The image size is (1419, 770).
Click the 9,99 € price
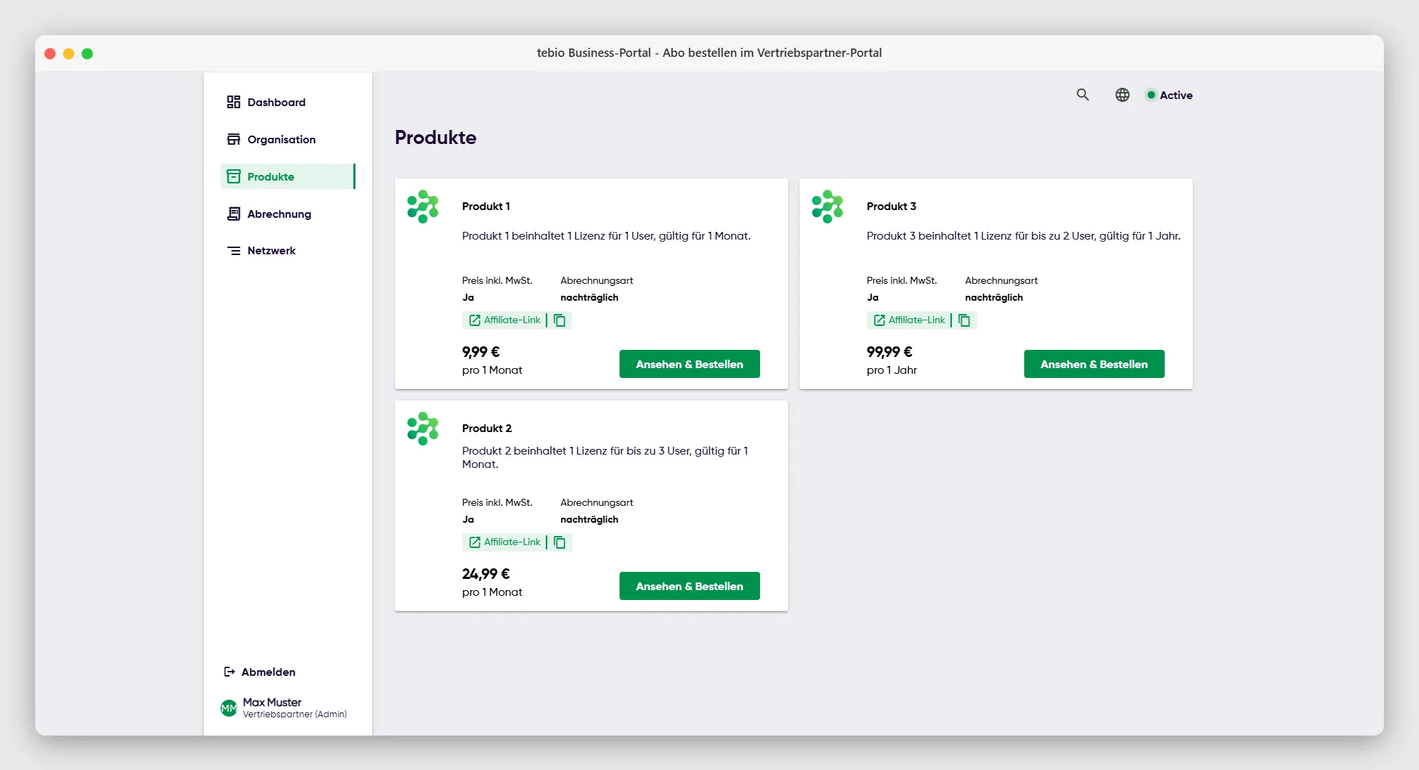(x=481, y=351)
